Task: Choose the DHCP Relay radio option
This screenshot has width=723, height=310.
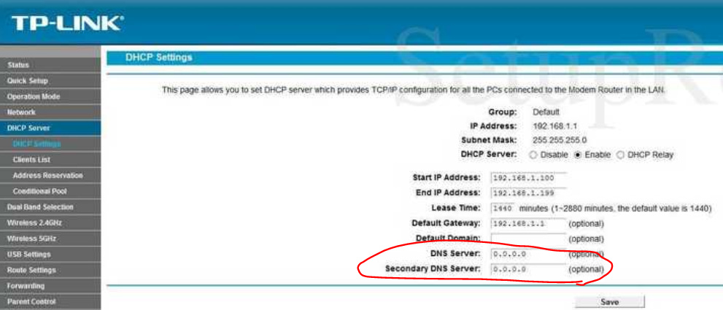Action: point(621,155)
